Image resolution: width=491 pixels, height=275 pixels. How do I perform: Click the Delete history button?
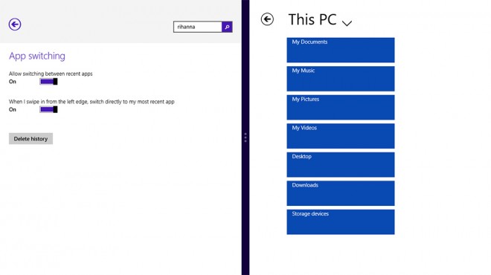click(x=31, y=138)
